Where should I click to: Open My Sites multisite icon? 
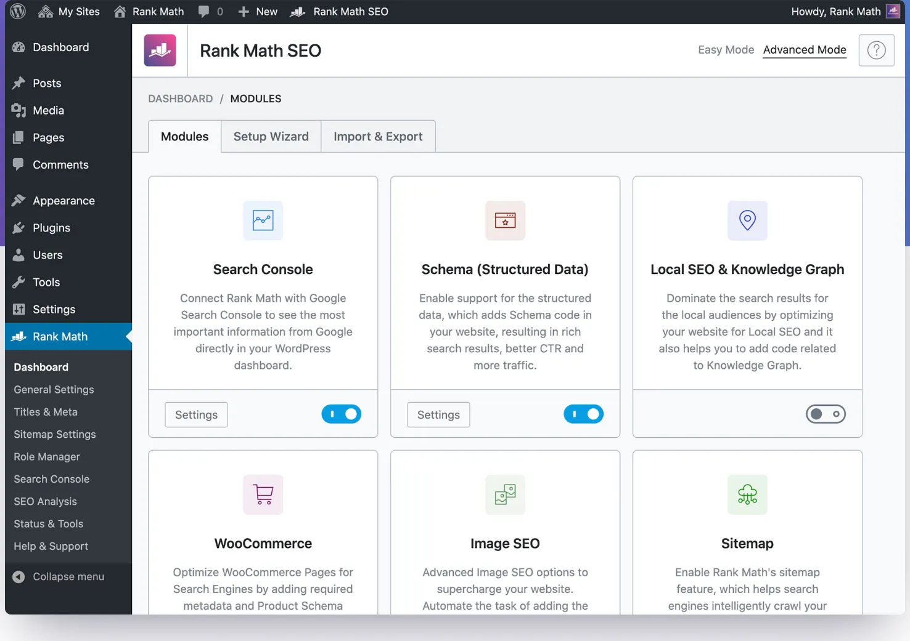tap(45, 12)
